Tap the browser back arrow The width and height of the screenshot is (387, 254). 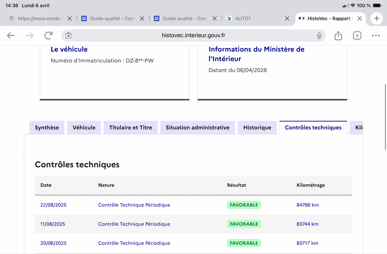click(11, 35)
